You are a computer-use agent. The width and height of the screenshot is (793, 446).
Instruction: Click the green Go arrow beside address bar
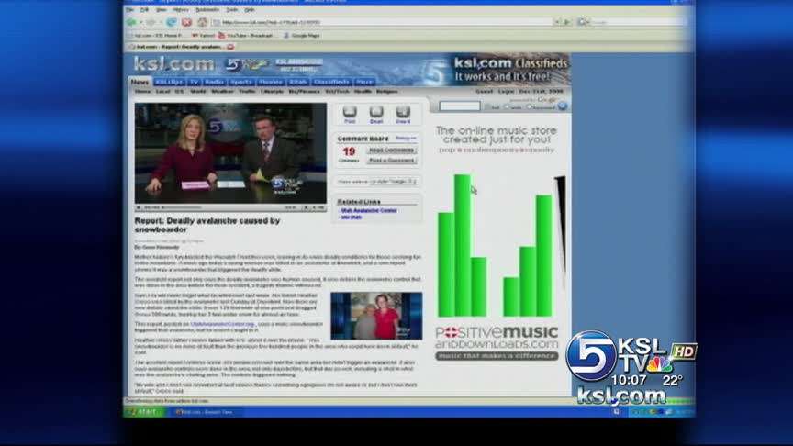pyautogui.click(x=567, y=22)
